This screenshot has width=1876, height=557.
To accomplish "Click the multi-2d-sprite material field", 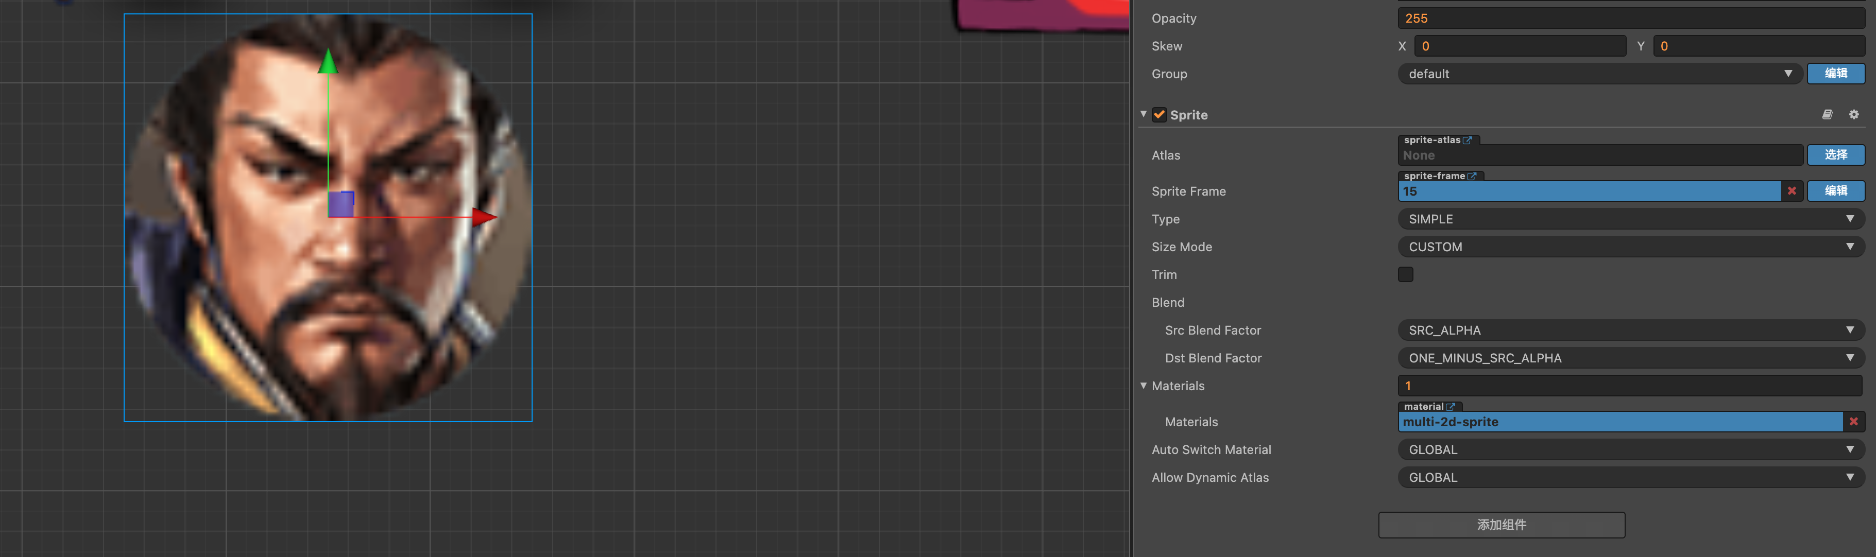I will 1621,422.
